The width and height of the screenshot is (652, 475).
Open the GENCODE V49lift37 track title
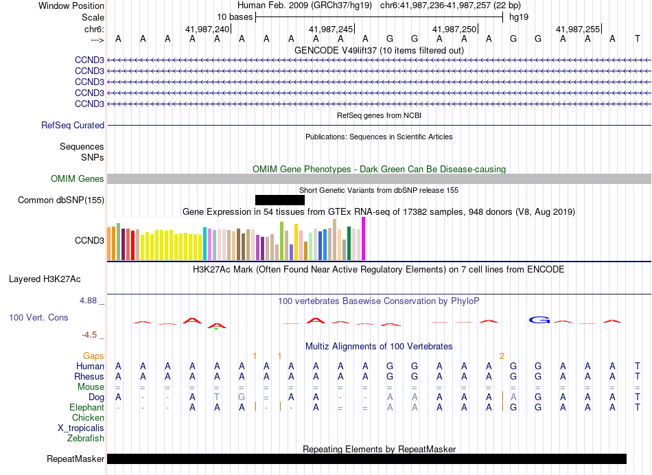click(x=379, y=50)
